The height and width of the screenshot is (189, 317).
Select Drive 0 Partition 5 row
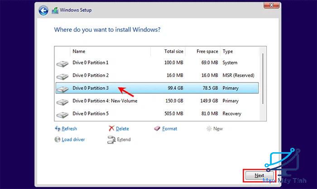(157, 113)
